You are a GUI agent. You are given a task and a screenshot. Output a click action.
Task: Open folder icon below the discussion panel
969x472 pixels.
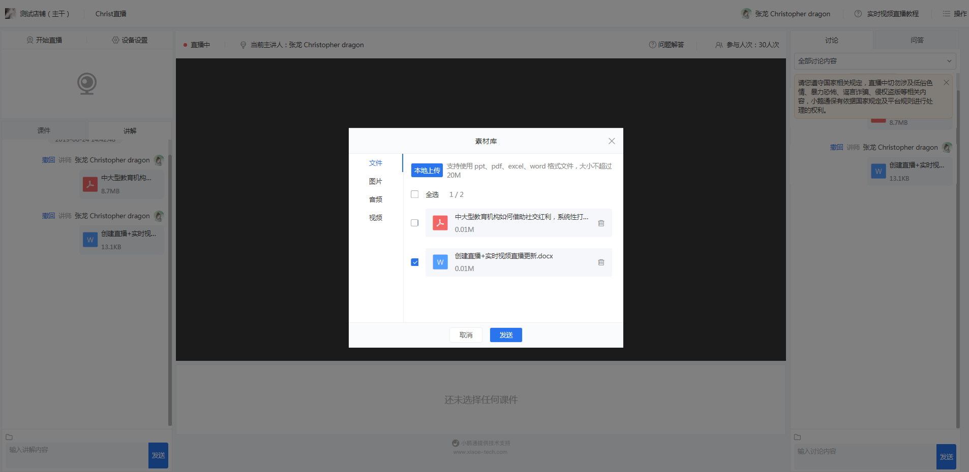pyautogui.click(x=797, y=437)
